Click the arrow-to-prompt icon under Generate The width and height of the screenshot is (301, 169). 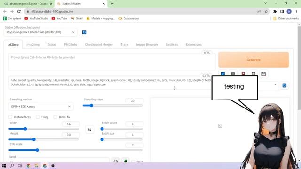(x=222, y=74)
